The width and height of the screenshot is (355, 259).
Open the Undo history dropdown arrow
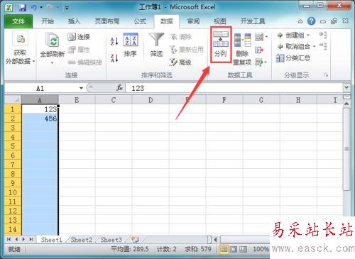(41, 8)
